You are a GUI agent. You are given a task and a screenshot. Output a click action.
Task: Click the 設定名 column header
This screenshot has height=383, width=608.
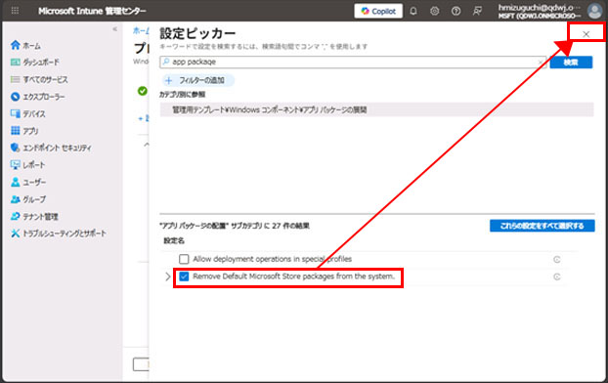tap(174, 240)
